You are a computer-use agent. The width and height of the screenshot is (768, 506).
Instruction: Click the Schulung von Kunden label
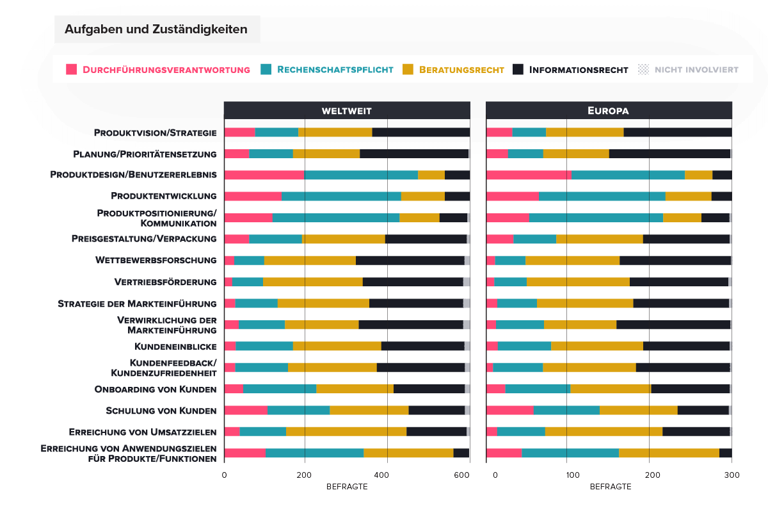[161, 411]
